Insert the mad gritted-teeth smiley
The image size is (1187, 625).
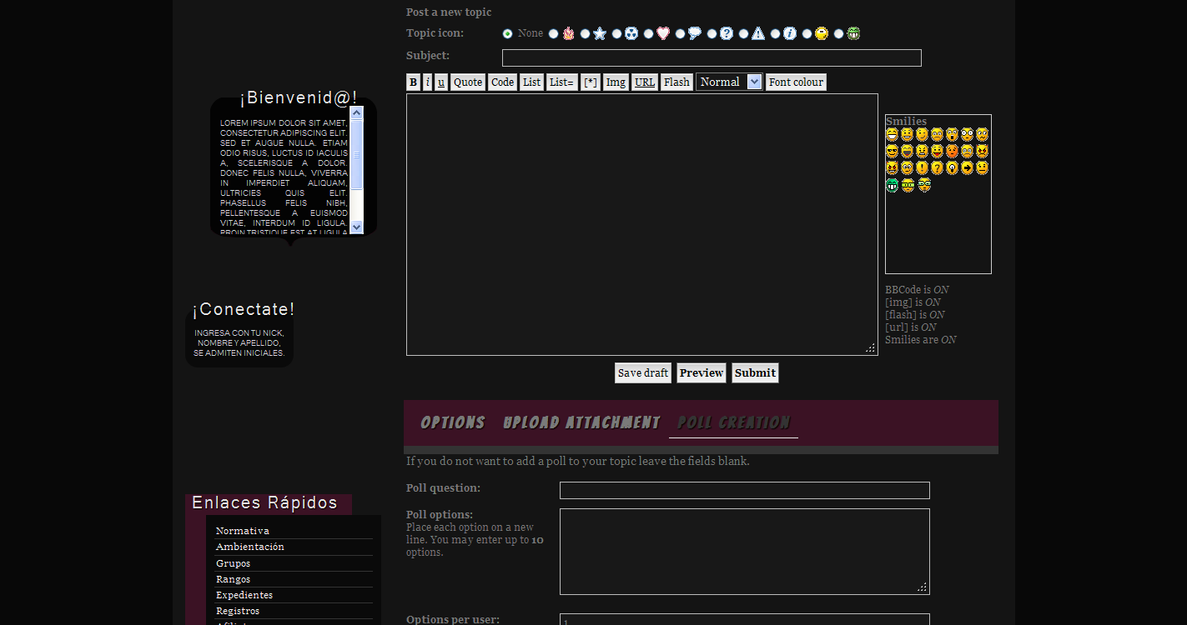pos(922,151)
